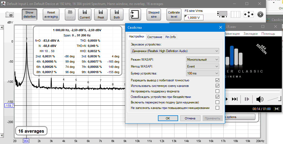
Task: Click the four-arrow graph limits icon
Action: [x=248, y=14]
